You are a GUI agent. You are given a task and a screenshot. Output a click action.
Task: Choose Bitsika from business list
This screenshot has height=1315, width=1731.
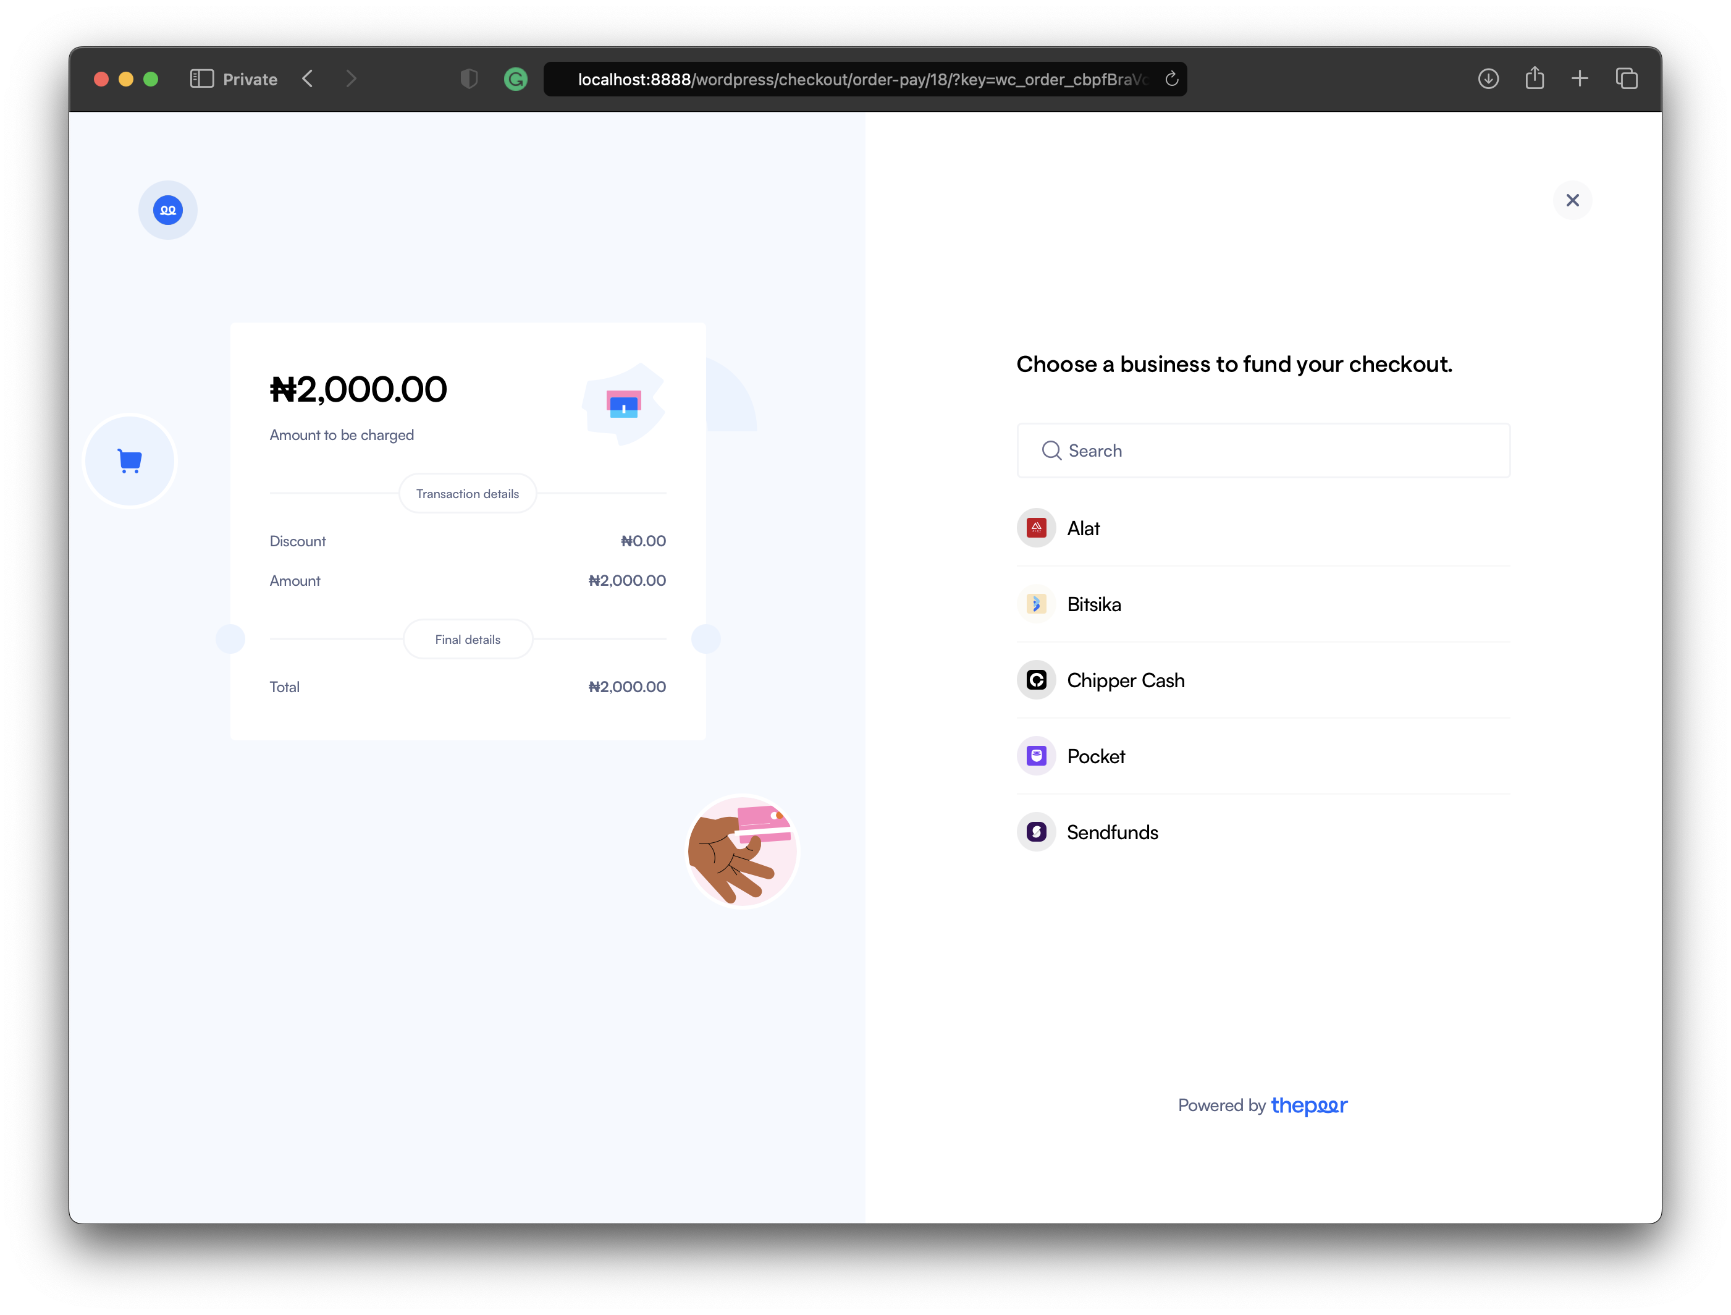1263,604
